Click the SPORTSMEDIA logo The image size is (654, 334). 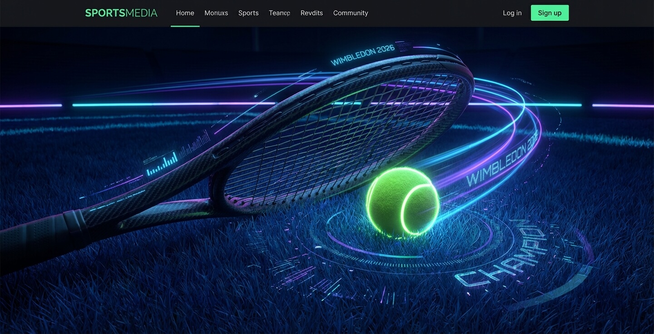click(121, 13)
